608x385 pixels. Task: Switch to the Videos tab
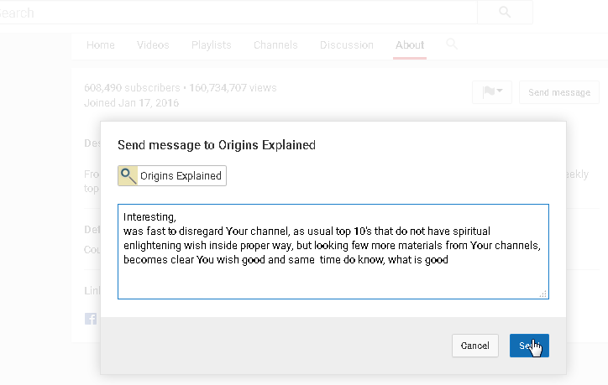153,45
